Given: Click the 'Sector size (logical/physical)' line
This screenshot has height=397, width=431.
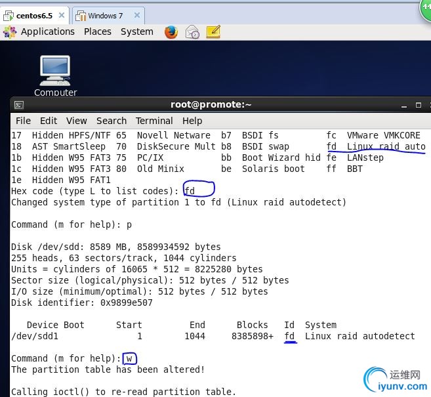Looking at the screenshot, I should [150, 280].
